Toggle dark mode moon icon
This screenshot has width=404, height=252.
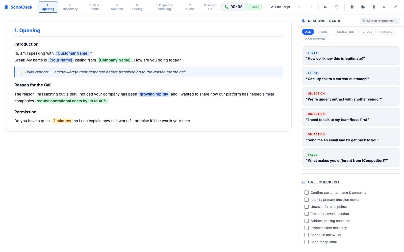(384, 7)
